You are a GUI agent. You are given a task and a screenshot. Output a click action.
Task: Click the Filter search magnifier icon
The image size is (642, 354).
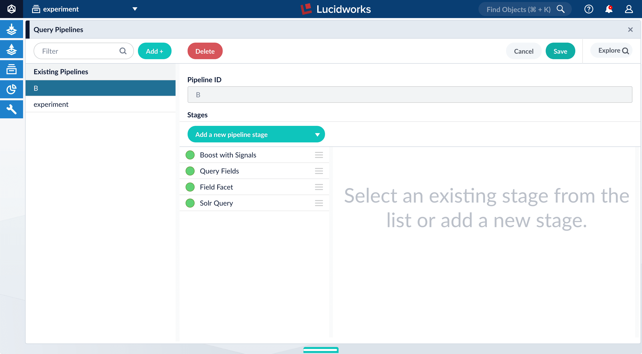pos(123,51)
